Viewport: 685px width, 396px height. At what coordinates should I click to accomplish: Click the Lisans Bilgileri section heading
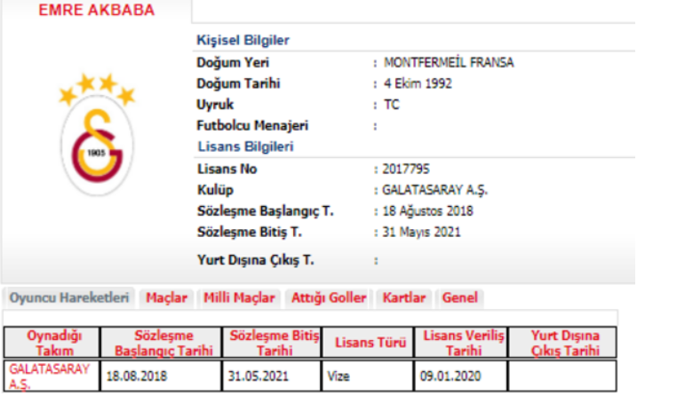(x=245, y=147)
